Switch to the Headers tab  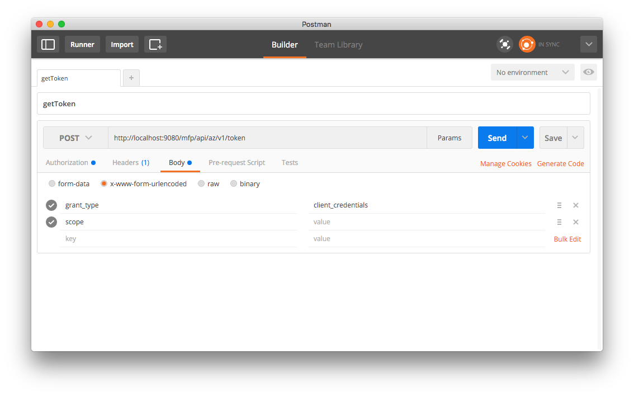[130, 163]
